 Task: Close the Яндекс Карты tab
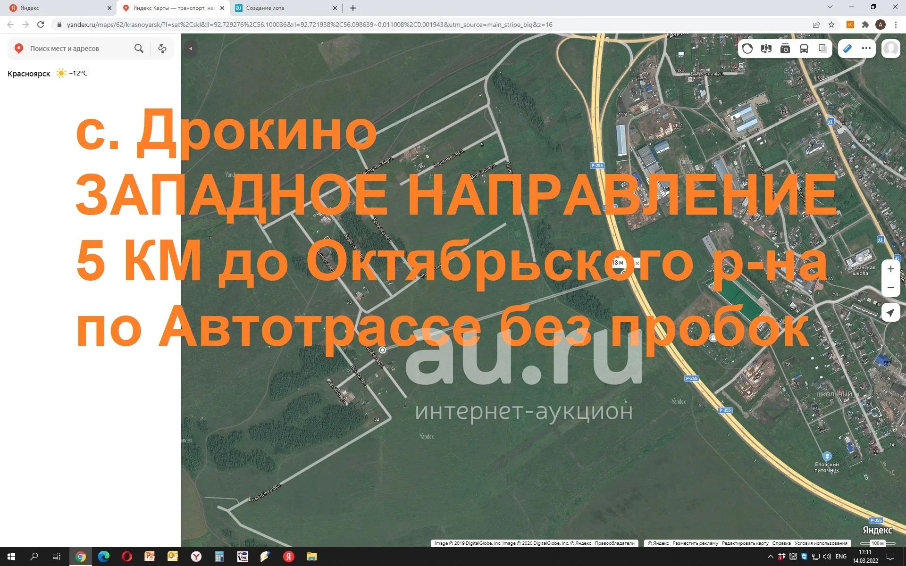(x=222, y=8)
